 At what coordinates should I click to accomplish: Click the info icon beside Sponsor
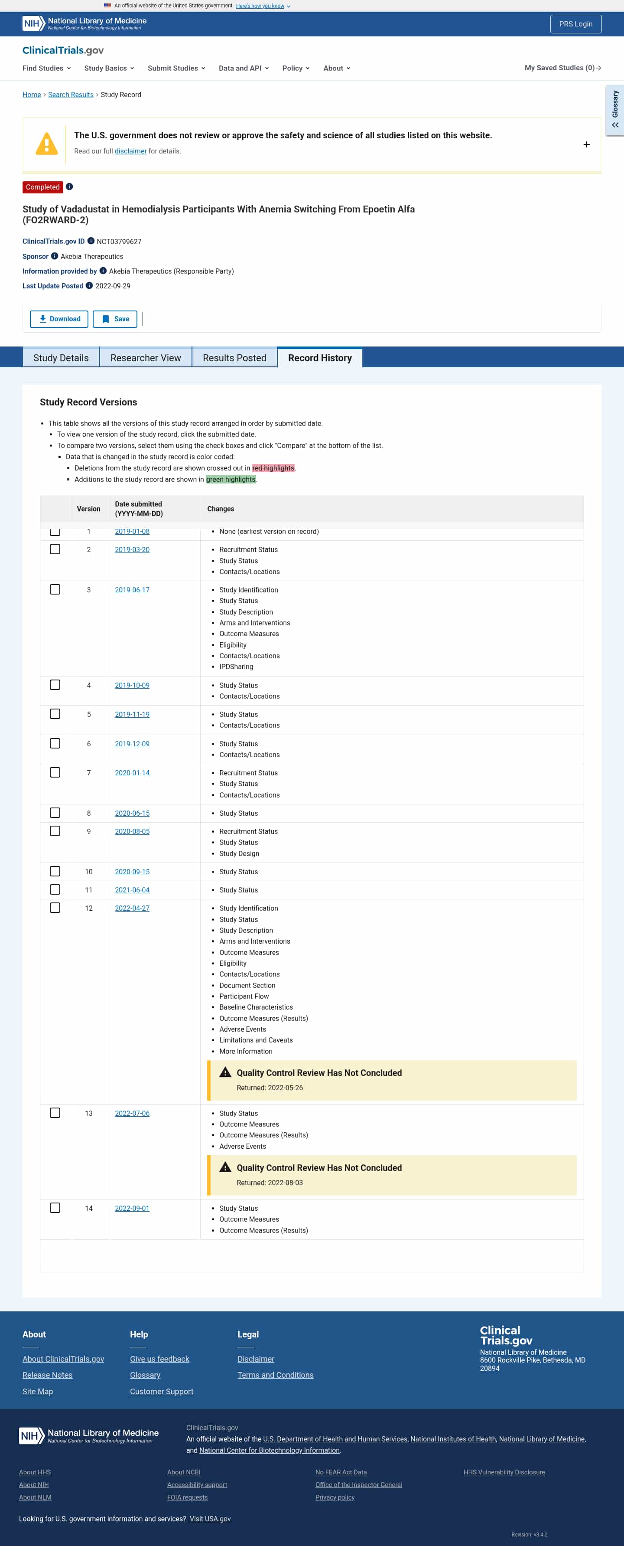[55, 256]
